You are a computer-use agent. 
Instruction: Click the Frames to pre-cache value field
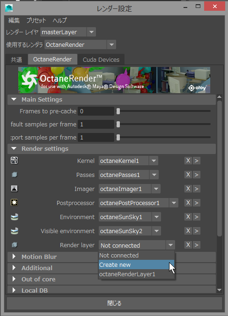pyautogui.click(x=96, y=111)
